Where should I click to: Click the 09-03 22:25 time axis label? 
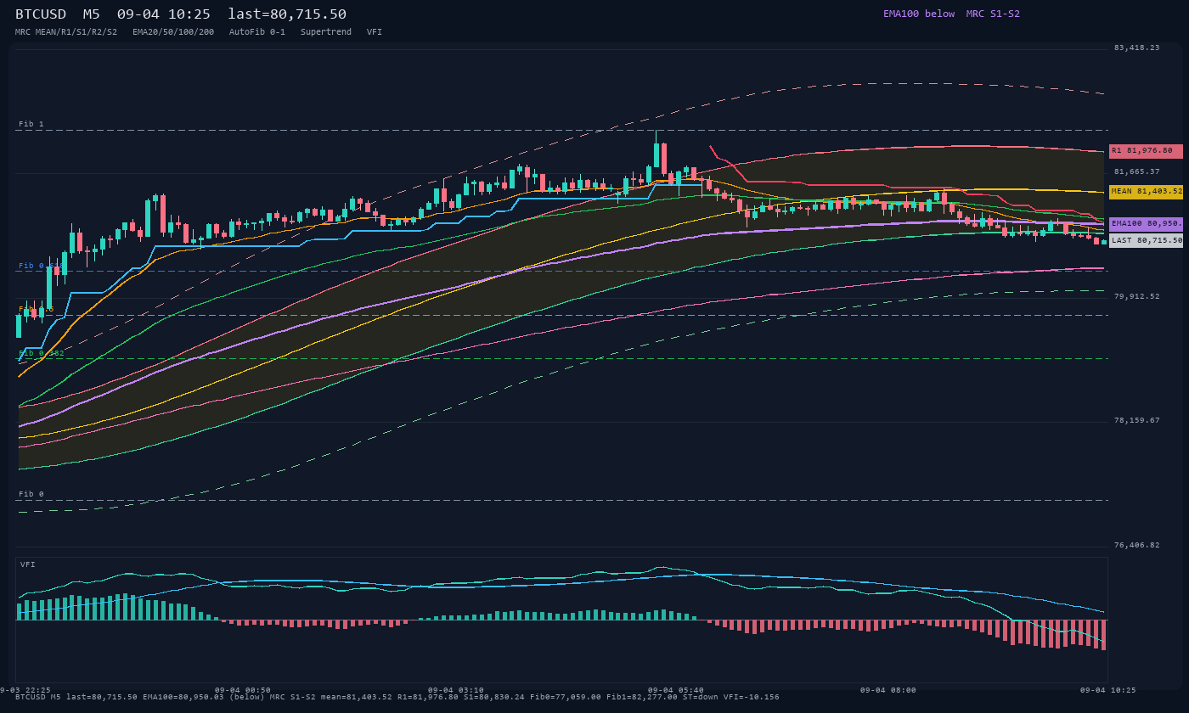[x=25, y=690]
